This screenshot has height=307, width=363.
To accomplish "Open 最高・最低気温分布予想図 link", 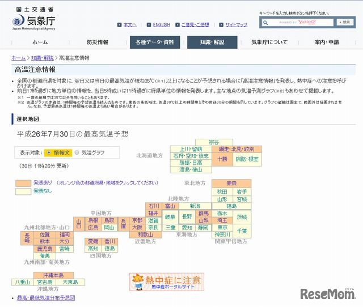I will point(46,298).
